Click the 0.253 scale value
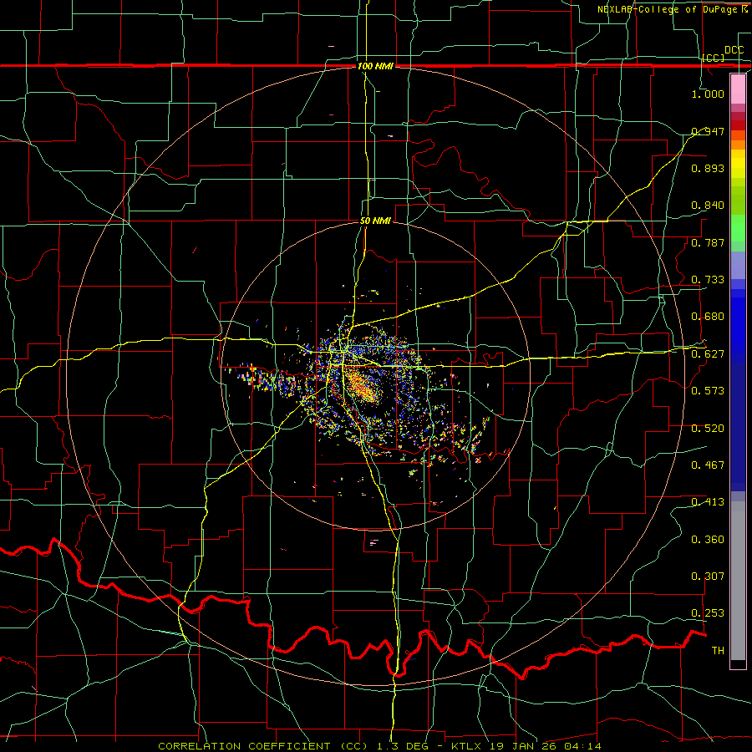752x752 pixels. point(708,613)
